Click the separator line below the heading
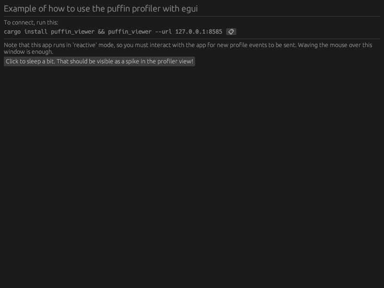Screen dimensions: 384x288 pyautogui.click(x=192, y=16)
